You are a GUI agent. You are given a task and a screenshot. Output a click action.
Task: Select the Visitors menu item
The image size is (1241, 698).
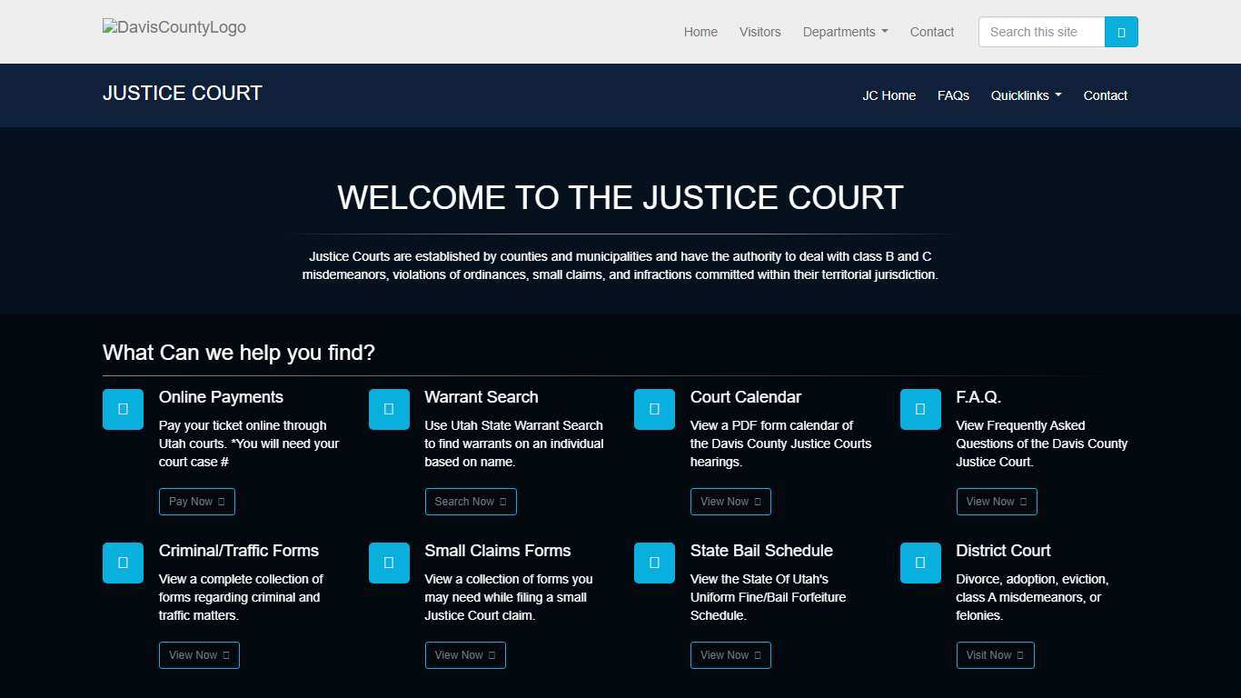(x=759, y=32)
